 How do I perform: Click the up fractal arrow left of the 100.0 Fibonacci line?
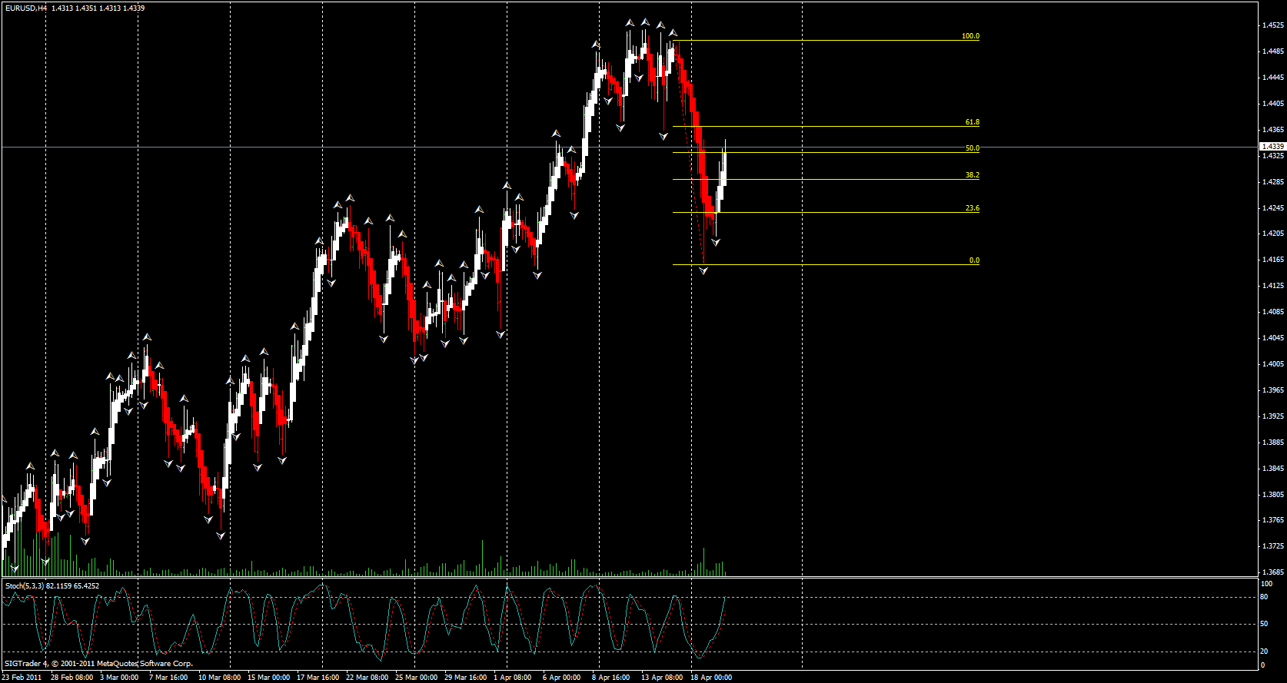point(673,33)
